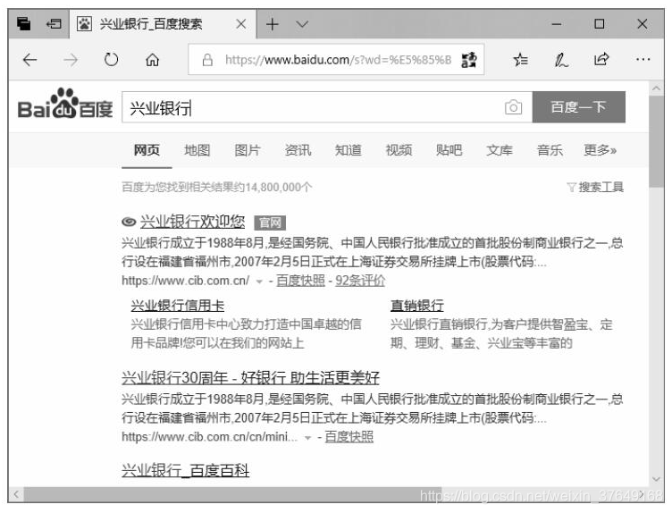
Task: Expand dropdown arrow after cib.com.cn/cn/mini...
Action: [x=307, y=438]
